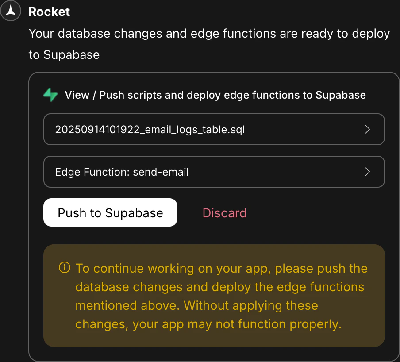Click the Rocket heading text
Viewport: 400px width, 362px height.
tap(49, 12)
